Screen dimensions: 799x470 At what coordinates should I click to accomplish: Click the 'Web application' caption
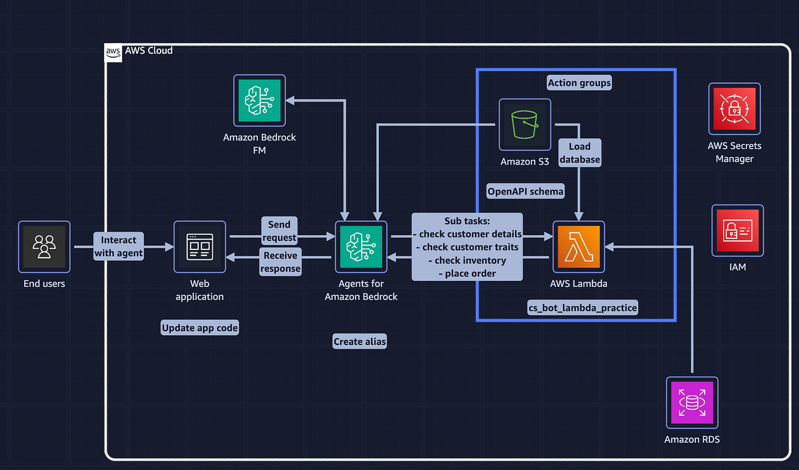pos(200,290)
